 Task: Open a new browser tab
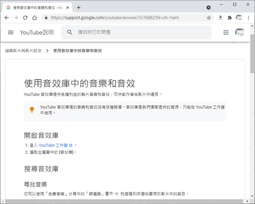click(x=78, y=8)
